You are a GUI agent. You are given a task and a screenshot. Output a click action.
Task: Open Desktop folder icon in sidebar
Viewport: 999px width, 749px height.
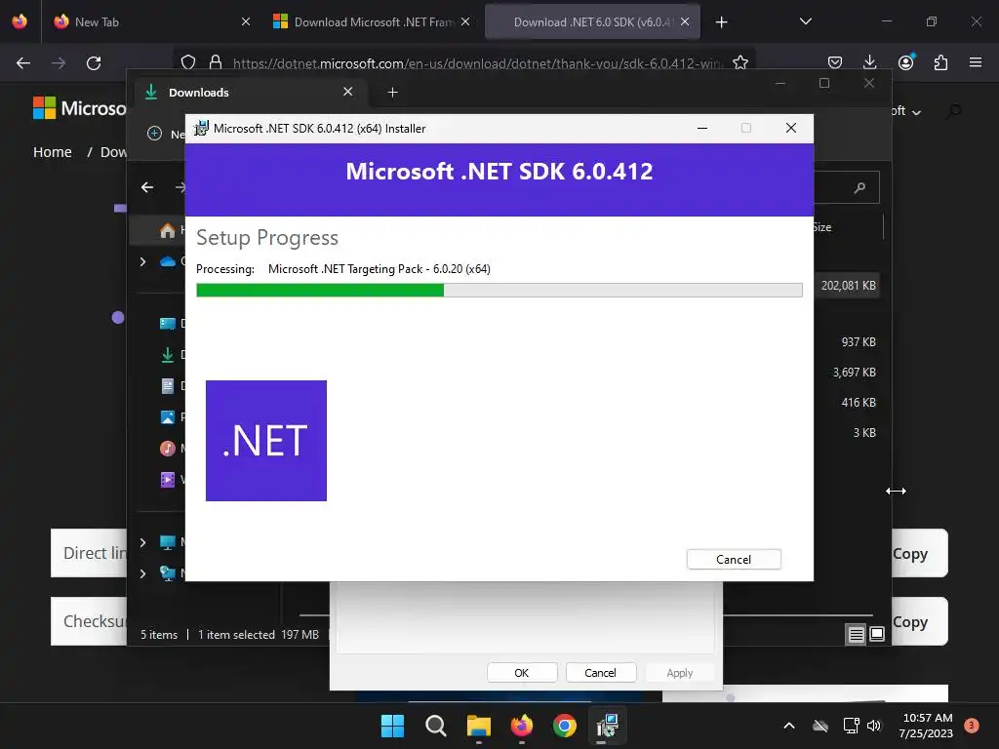coord(168,324)
